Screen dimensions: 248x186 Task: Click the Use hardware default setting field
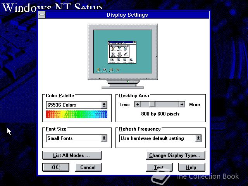tap(157, 138)
